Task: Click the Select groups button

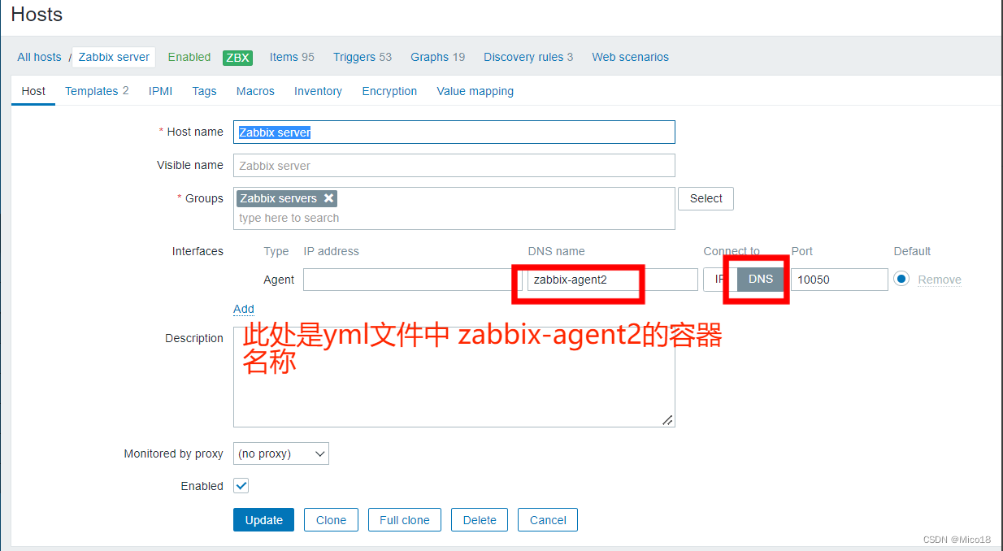Action: point(706,198)
